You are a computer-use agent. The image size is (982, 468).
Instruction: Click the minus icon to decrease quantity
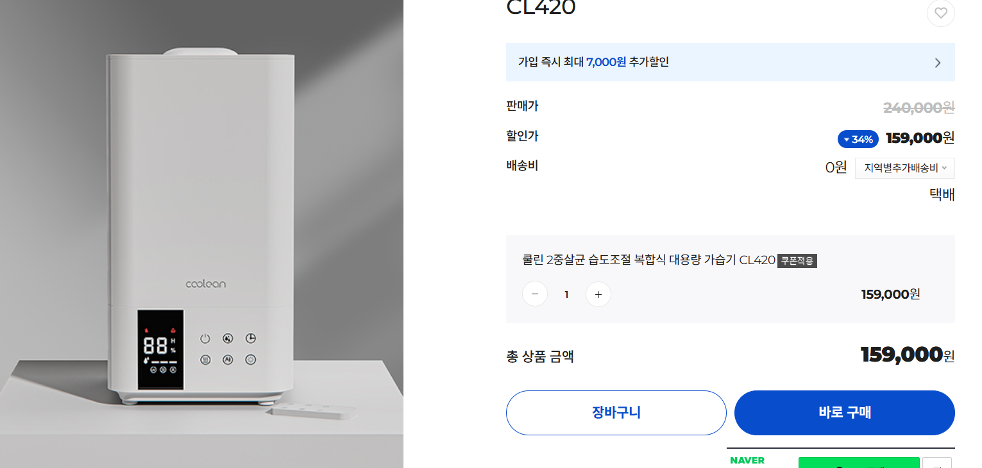point(535,294)
